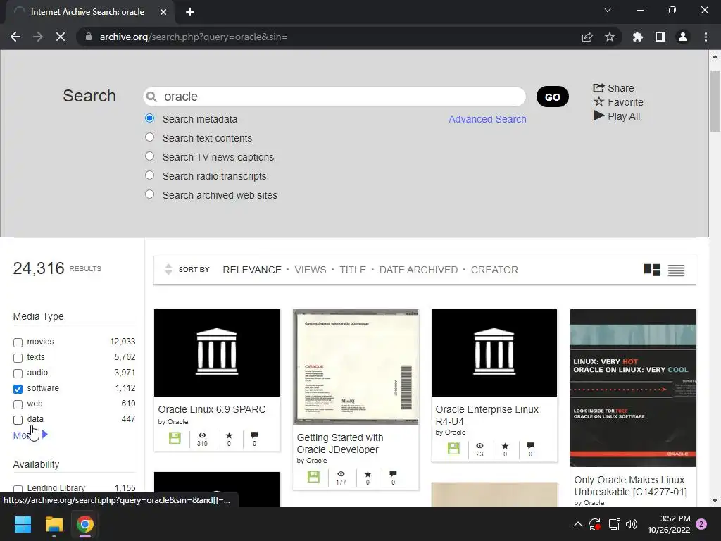Image resolution: width=721 pixels, height=541 pixels.
Task: Open the volume speaker tray icon
Action: 632,524
